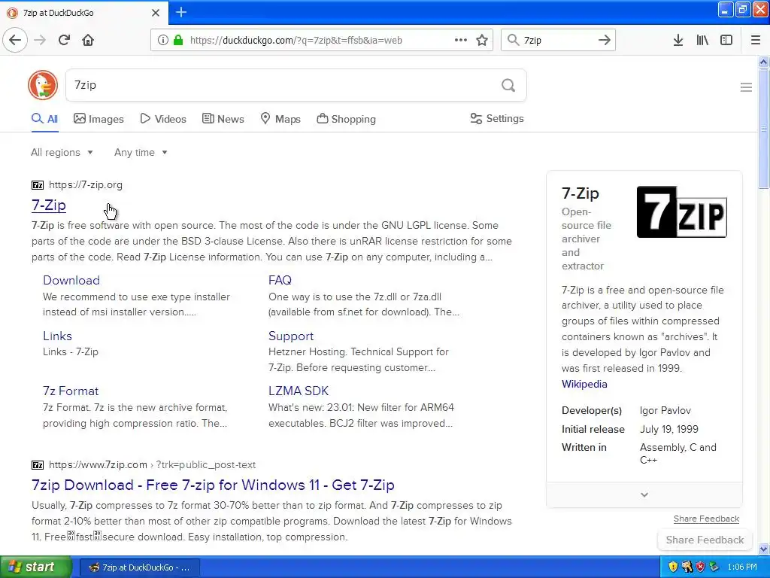Open the search Settings menu
This screenshot has width=770, height=578.
(497, 118)
